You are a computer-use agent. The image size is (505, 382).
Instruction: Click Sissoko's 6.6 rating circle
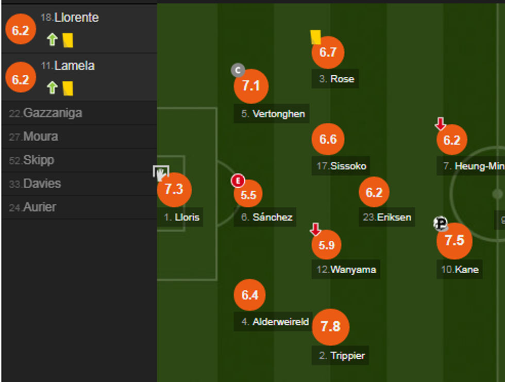click(x=328, y=139)
